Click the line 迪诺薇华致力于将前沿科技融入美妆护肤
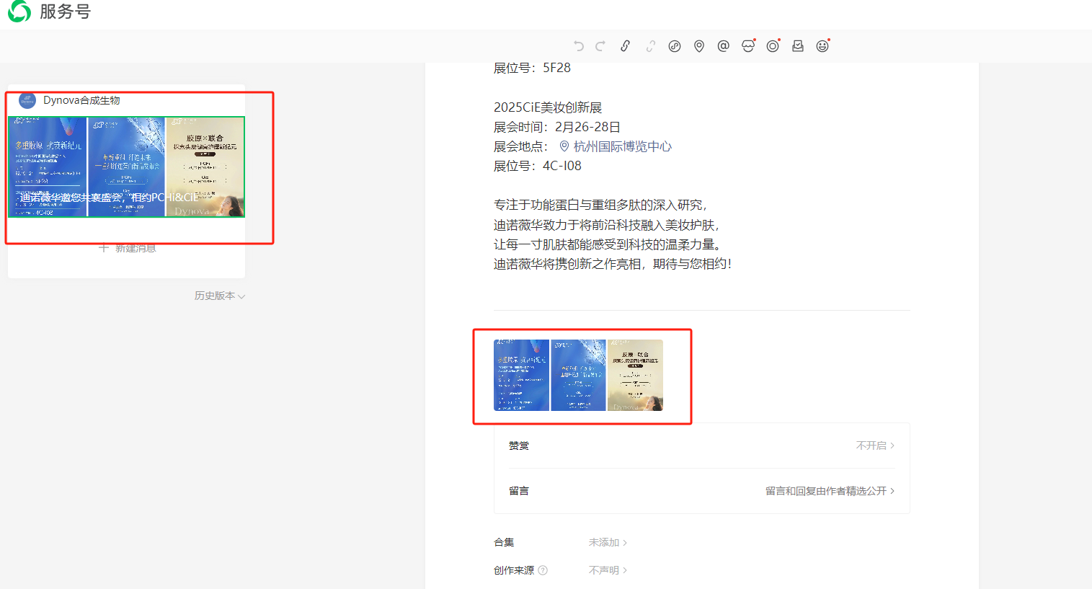This screenshot has width=1092, height=589. [607, 225]
